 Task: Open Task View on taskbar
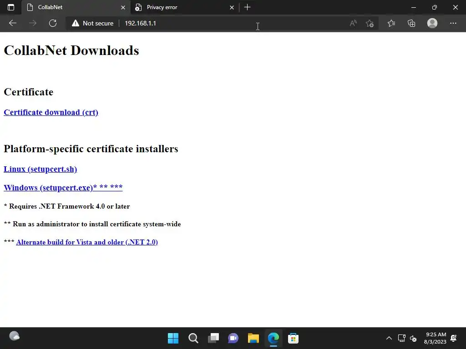tap(213, 338)
